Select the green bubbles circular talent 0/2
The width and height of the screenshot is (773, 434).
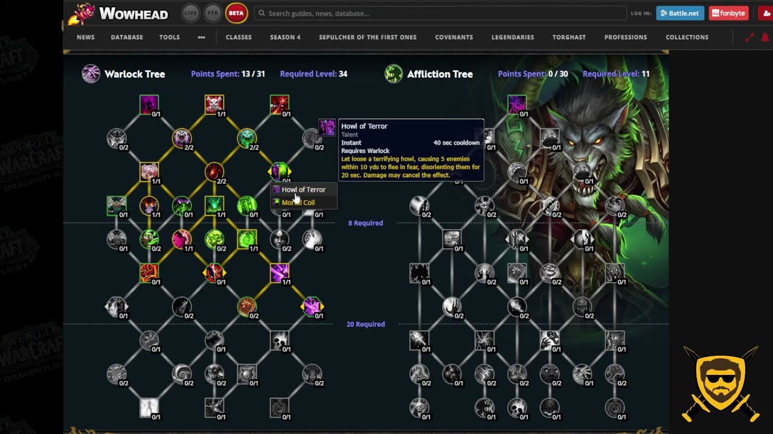214,239
